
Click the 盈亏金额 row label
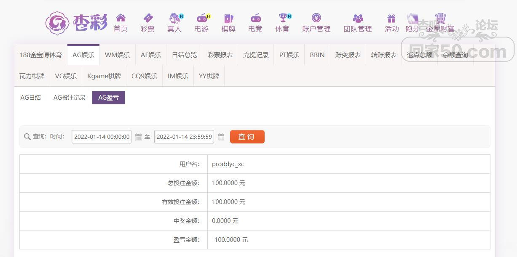[187, 240]
